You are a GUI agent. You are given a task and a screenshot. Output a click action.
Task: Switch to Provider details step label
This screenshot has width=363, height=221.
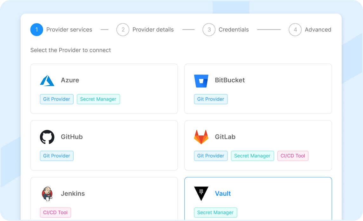click(x=153, y=29)
